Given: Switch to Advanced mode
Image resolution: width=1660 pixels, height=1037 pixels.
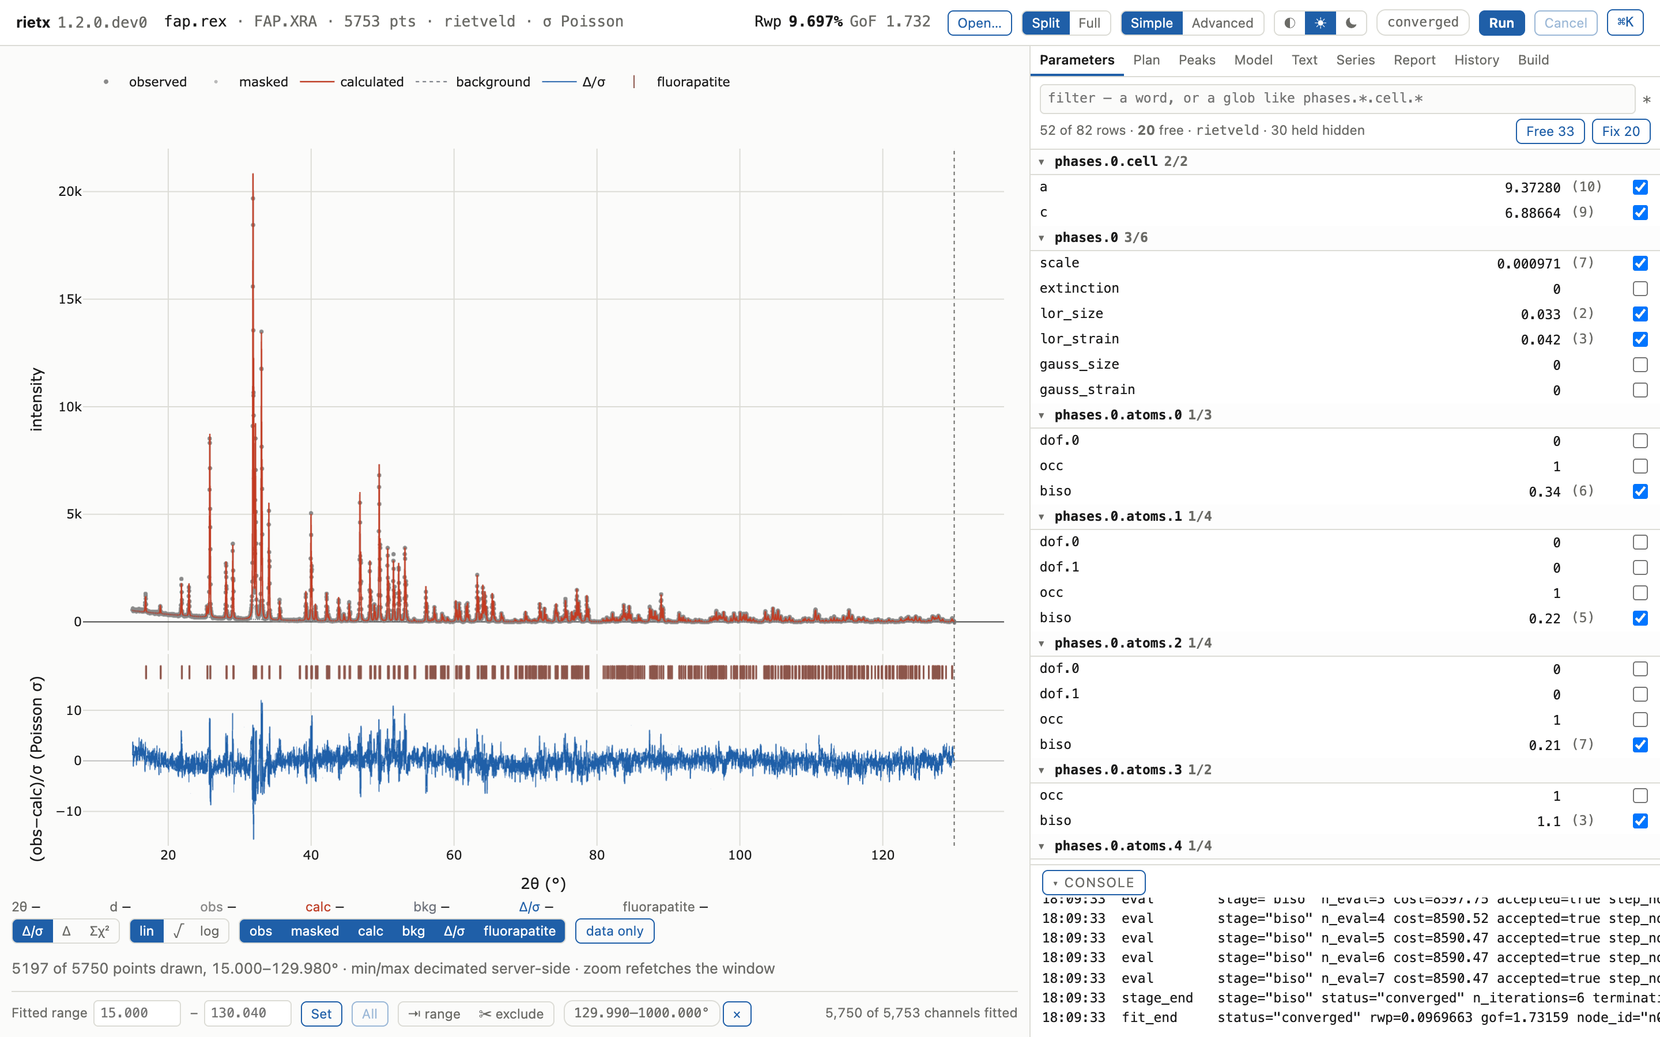Looking at the screenshot, I should click(1223, 22).
